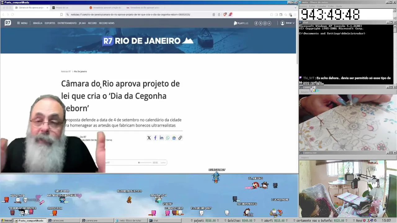The image size is (397, 223).
Task: Switch to 'Vereadores aprovam criação' tab
Action: point(105,7)
